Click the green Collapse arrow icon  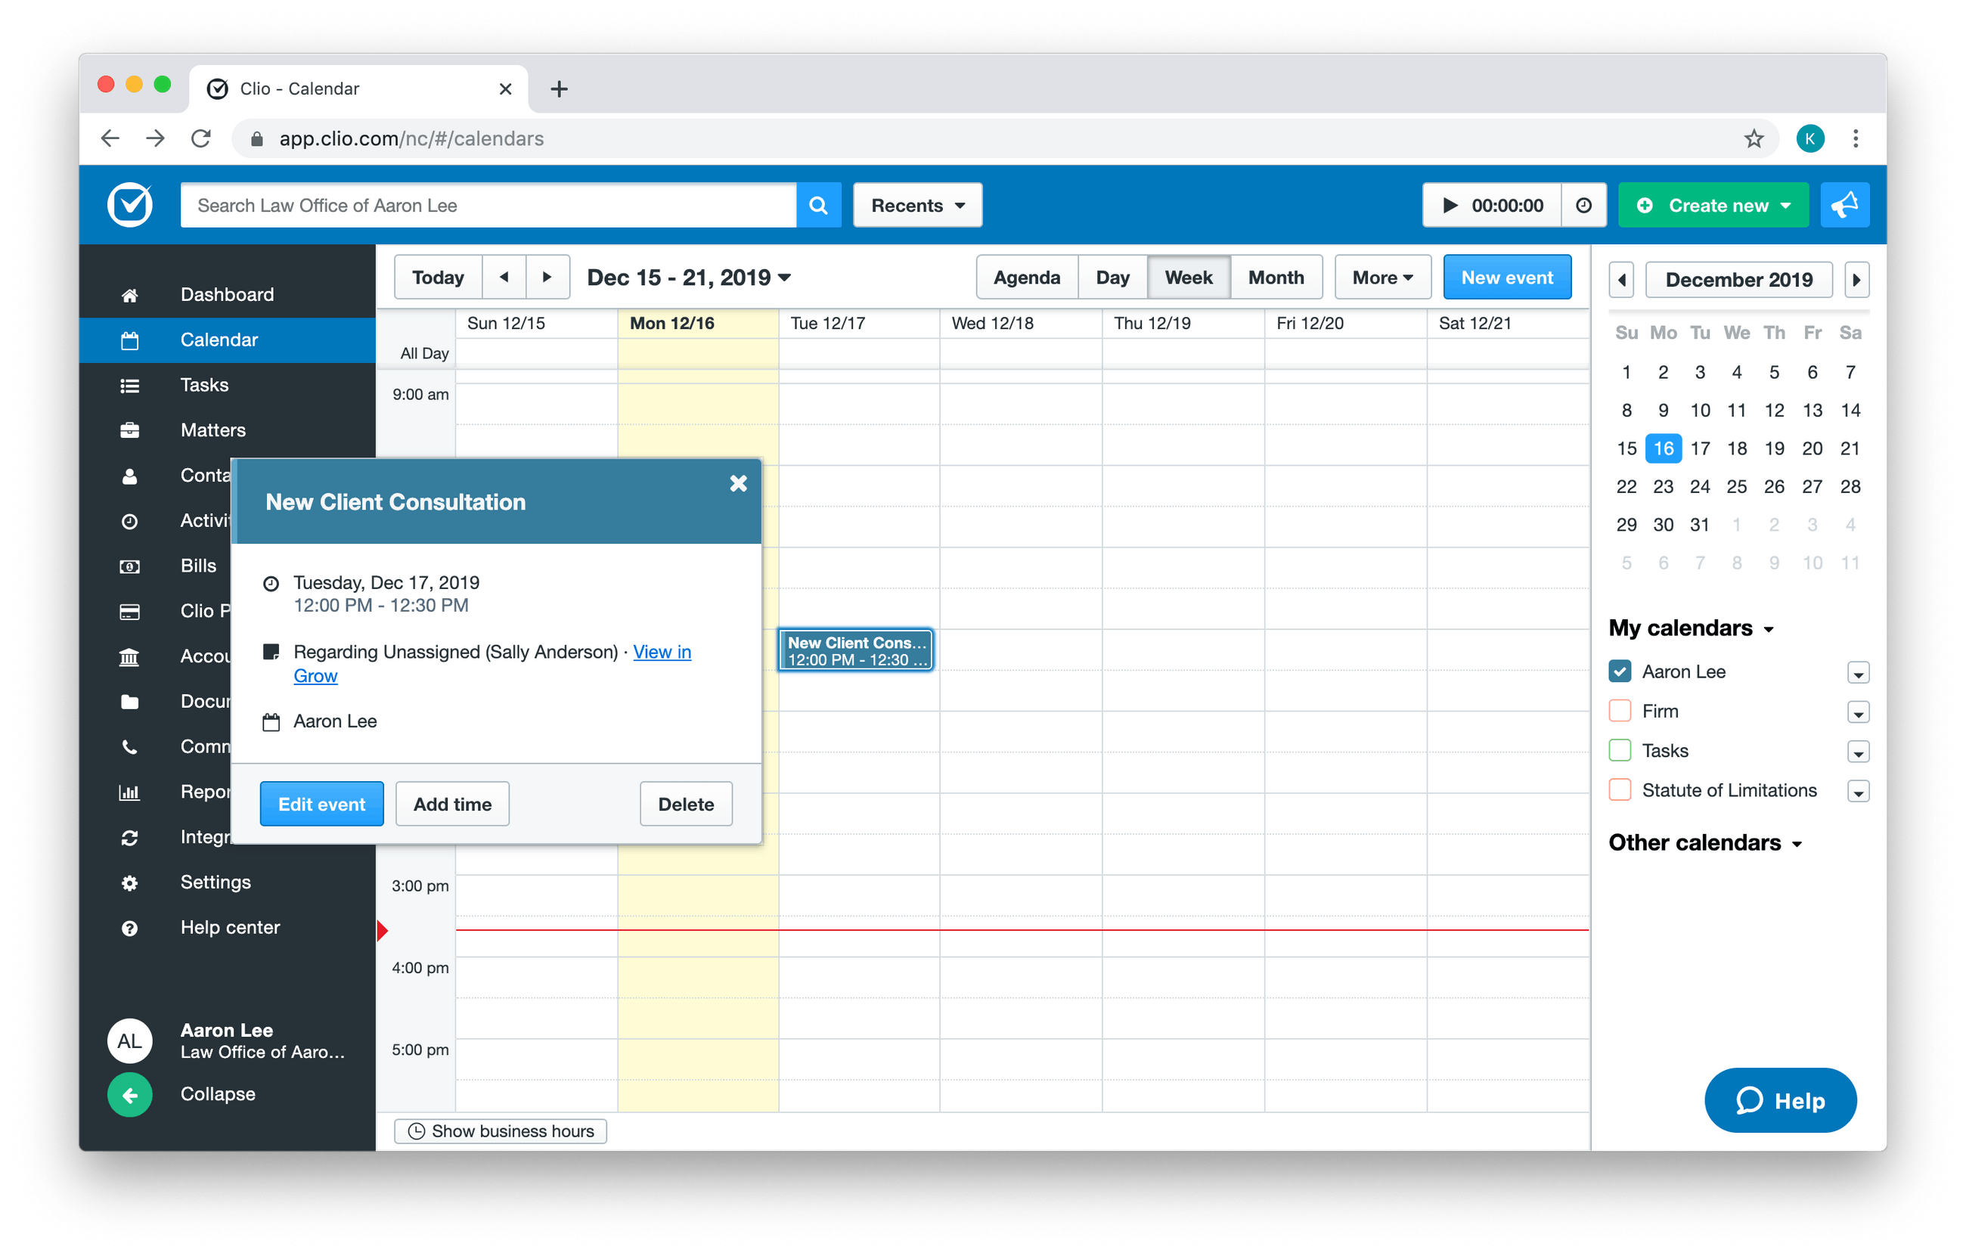[x=130, y=1094]
